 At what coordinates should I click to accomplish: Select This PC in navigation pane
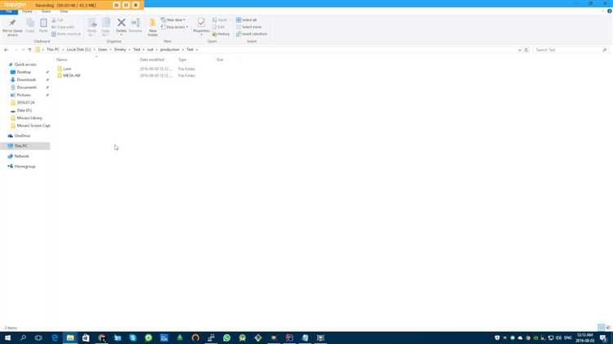click(x=25, y=145)
